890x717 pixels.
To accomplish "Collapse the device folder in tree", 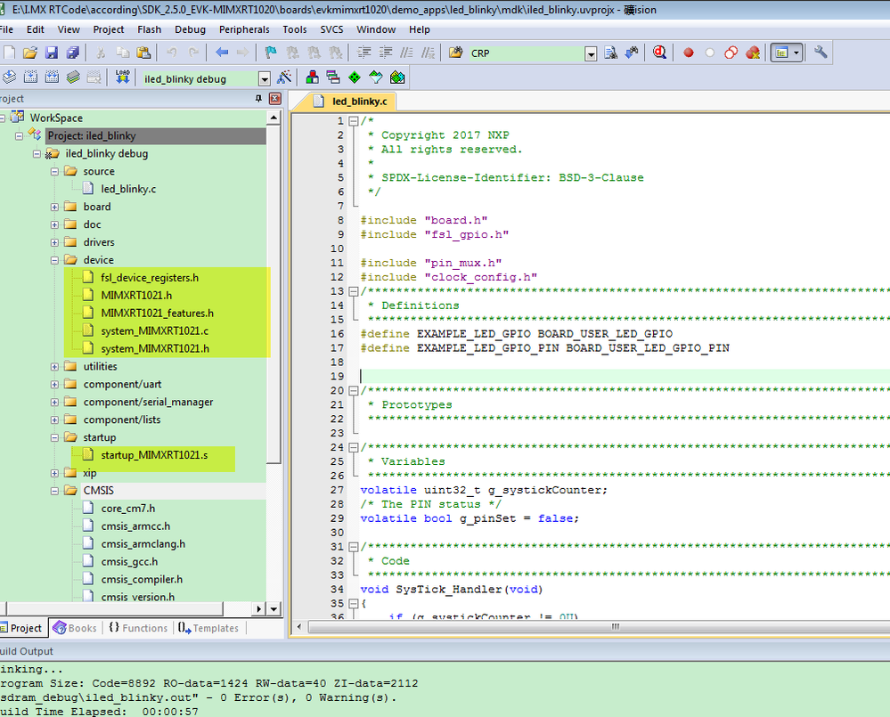I will pyautogui.click(x=55, y=260).
